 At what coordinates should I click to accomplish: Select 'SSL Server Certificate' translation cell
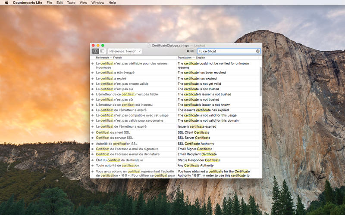click(194, 138)
